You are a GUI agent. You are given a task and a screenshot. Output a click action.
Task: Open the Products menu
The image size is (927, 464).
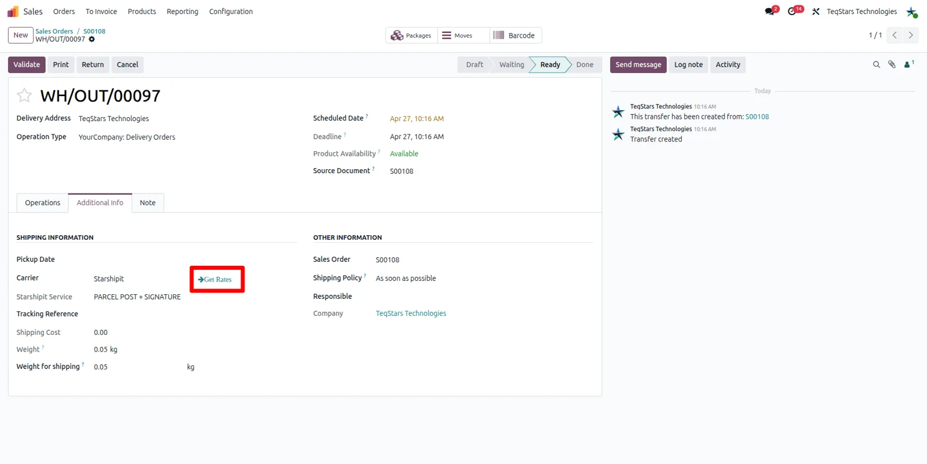[142, 12]
